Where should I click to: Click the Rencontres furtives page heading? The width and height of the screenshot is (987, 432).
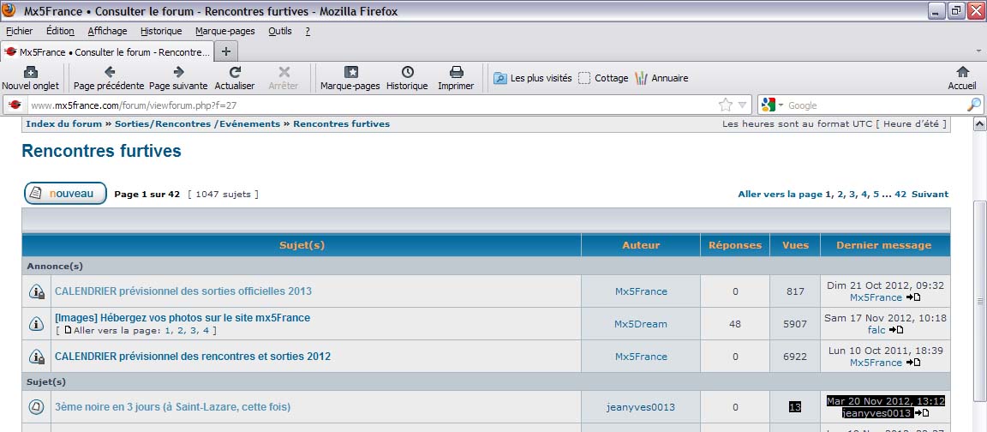click(101, 151)
